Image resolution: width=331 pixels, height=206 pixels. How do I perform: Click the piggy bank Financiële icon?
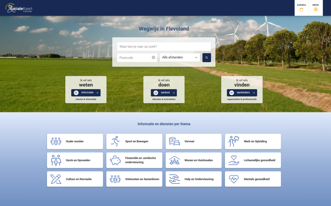pyautogui.click(x=115, y=160)
